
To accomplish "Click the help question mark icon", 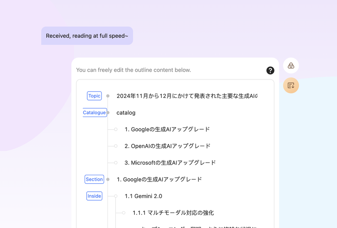I will click(270, 71).
